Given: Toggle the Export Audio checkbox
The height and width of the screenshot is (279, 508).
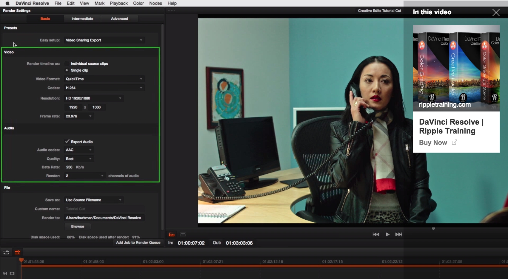Looking at the screenshot, I should tap(67, 142).
